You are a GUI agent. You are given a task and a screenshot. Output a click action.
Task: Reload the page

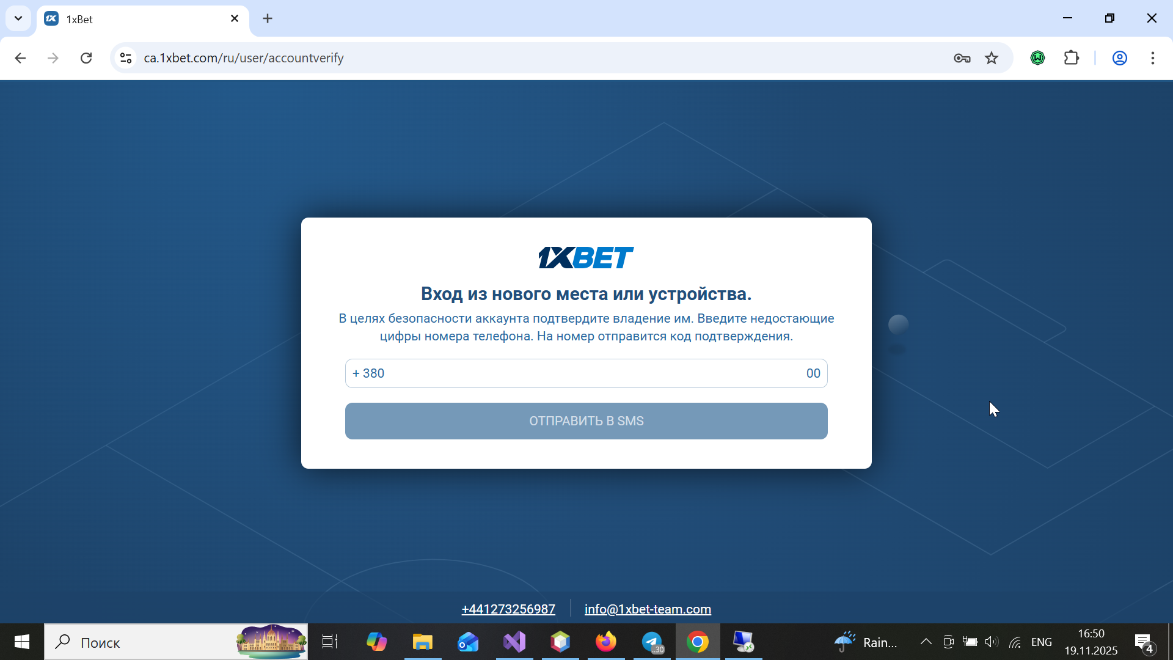pyautogui.click(x=86, y=58)
